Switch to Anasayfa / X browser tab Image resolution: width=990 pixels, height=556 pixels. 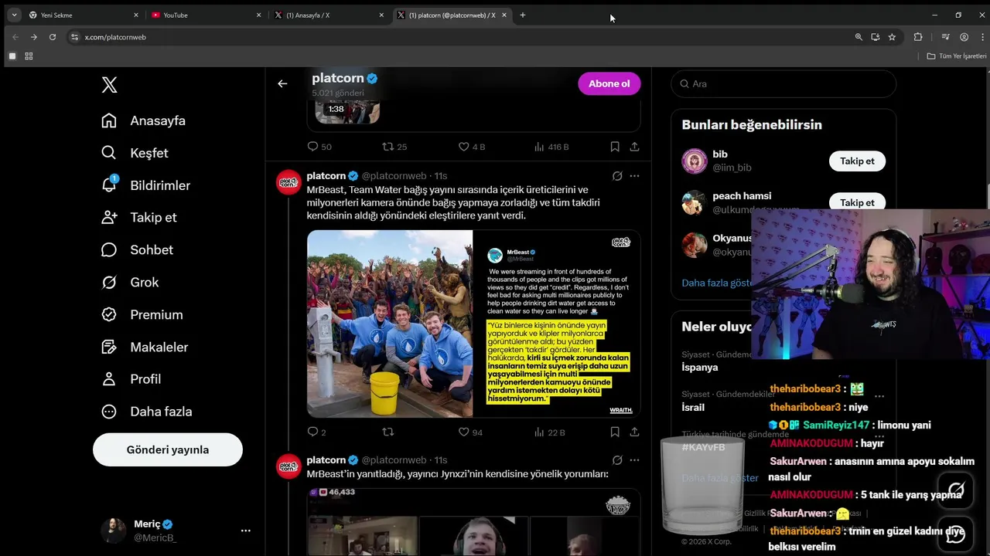point(329,15)
